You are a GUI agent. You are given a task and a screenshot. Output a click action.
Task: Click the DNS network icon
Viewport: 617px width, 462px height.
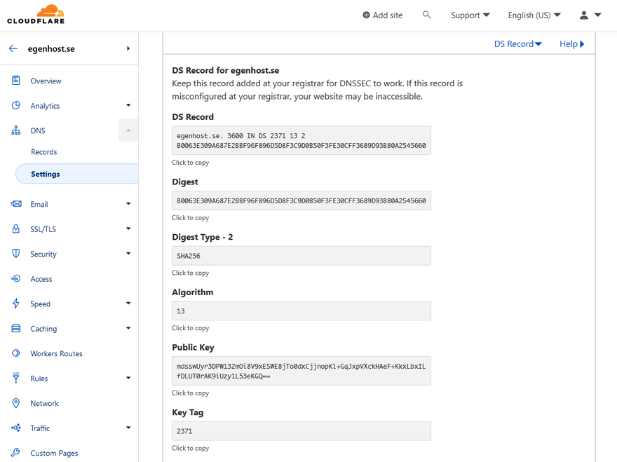pos(15,130)
